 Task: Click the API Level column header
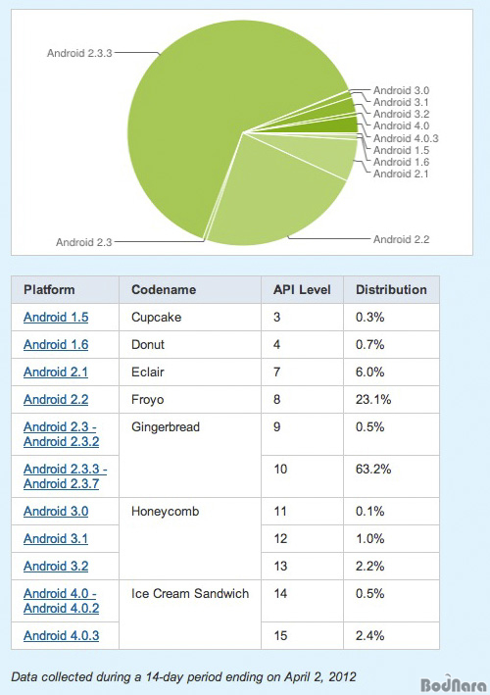coord(302,289)
